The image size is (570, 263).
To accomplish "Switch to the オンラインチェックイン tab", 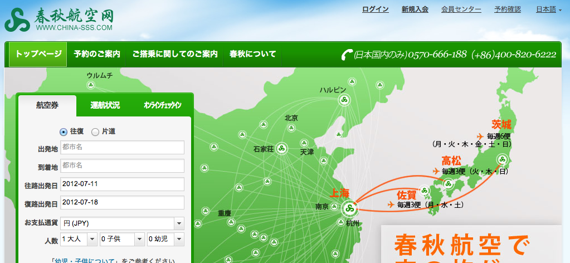I will point(163,105).
